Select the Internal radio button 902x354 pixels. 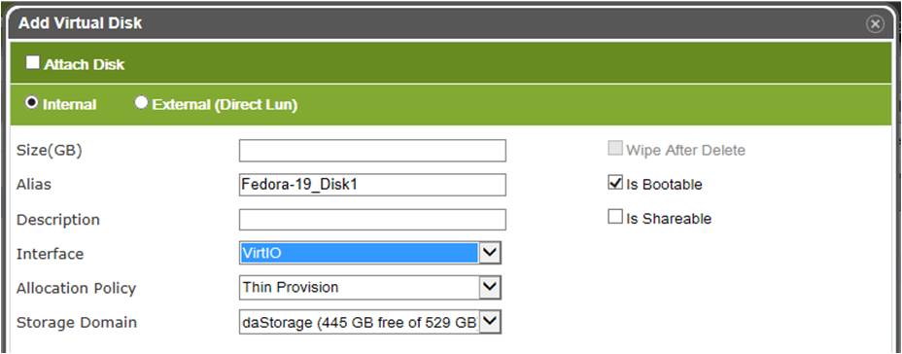[x=32, y=103]
